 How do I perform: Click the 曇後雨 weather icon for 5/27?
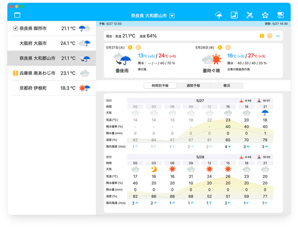coord(122,59)
